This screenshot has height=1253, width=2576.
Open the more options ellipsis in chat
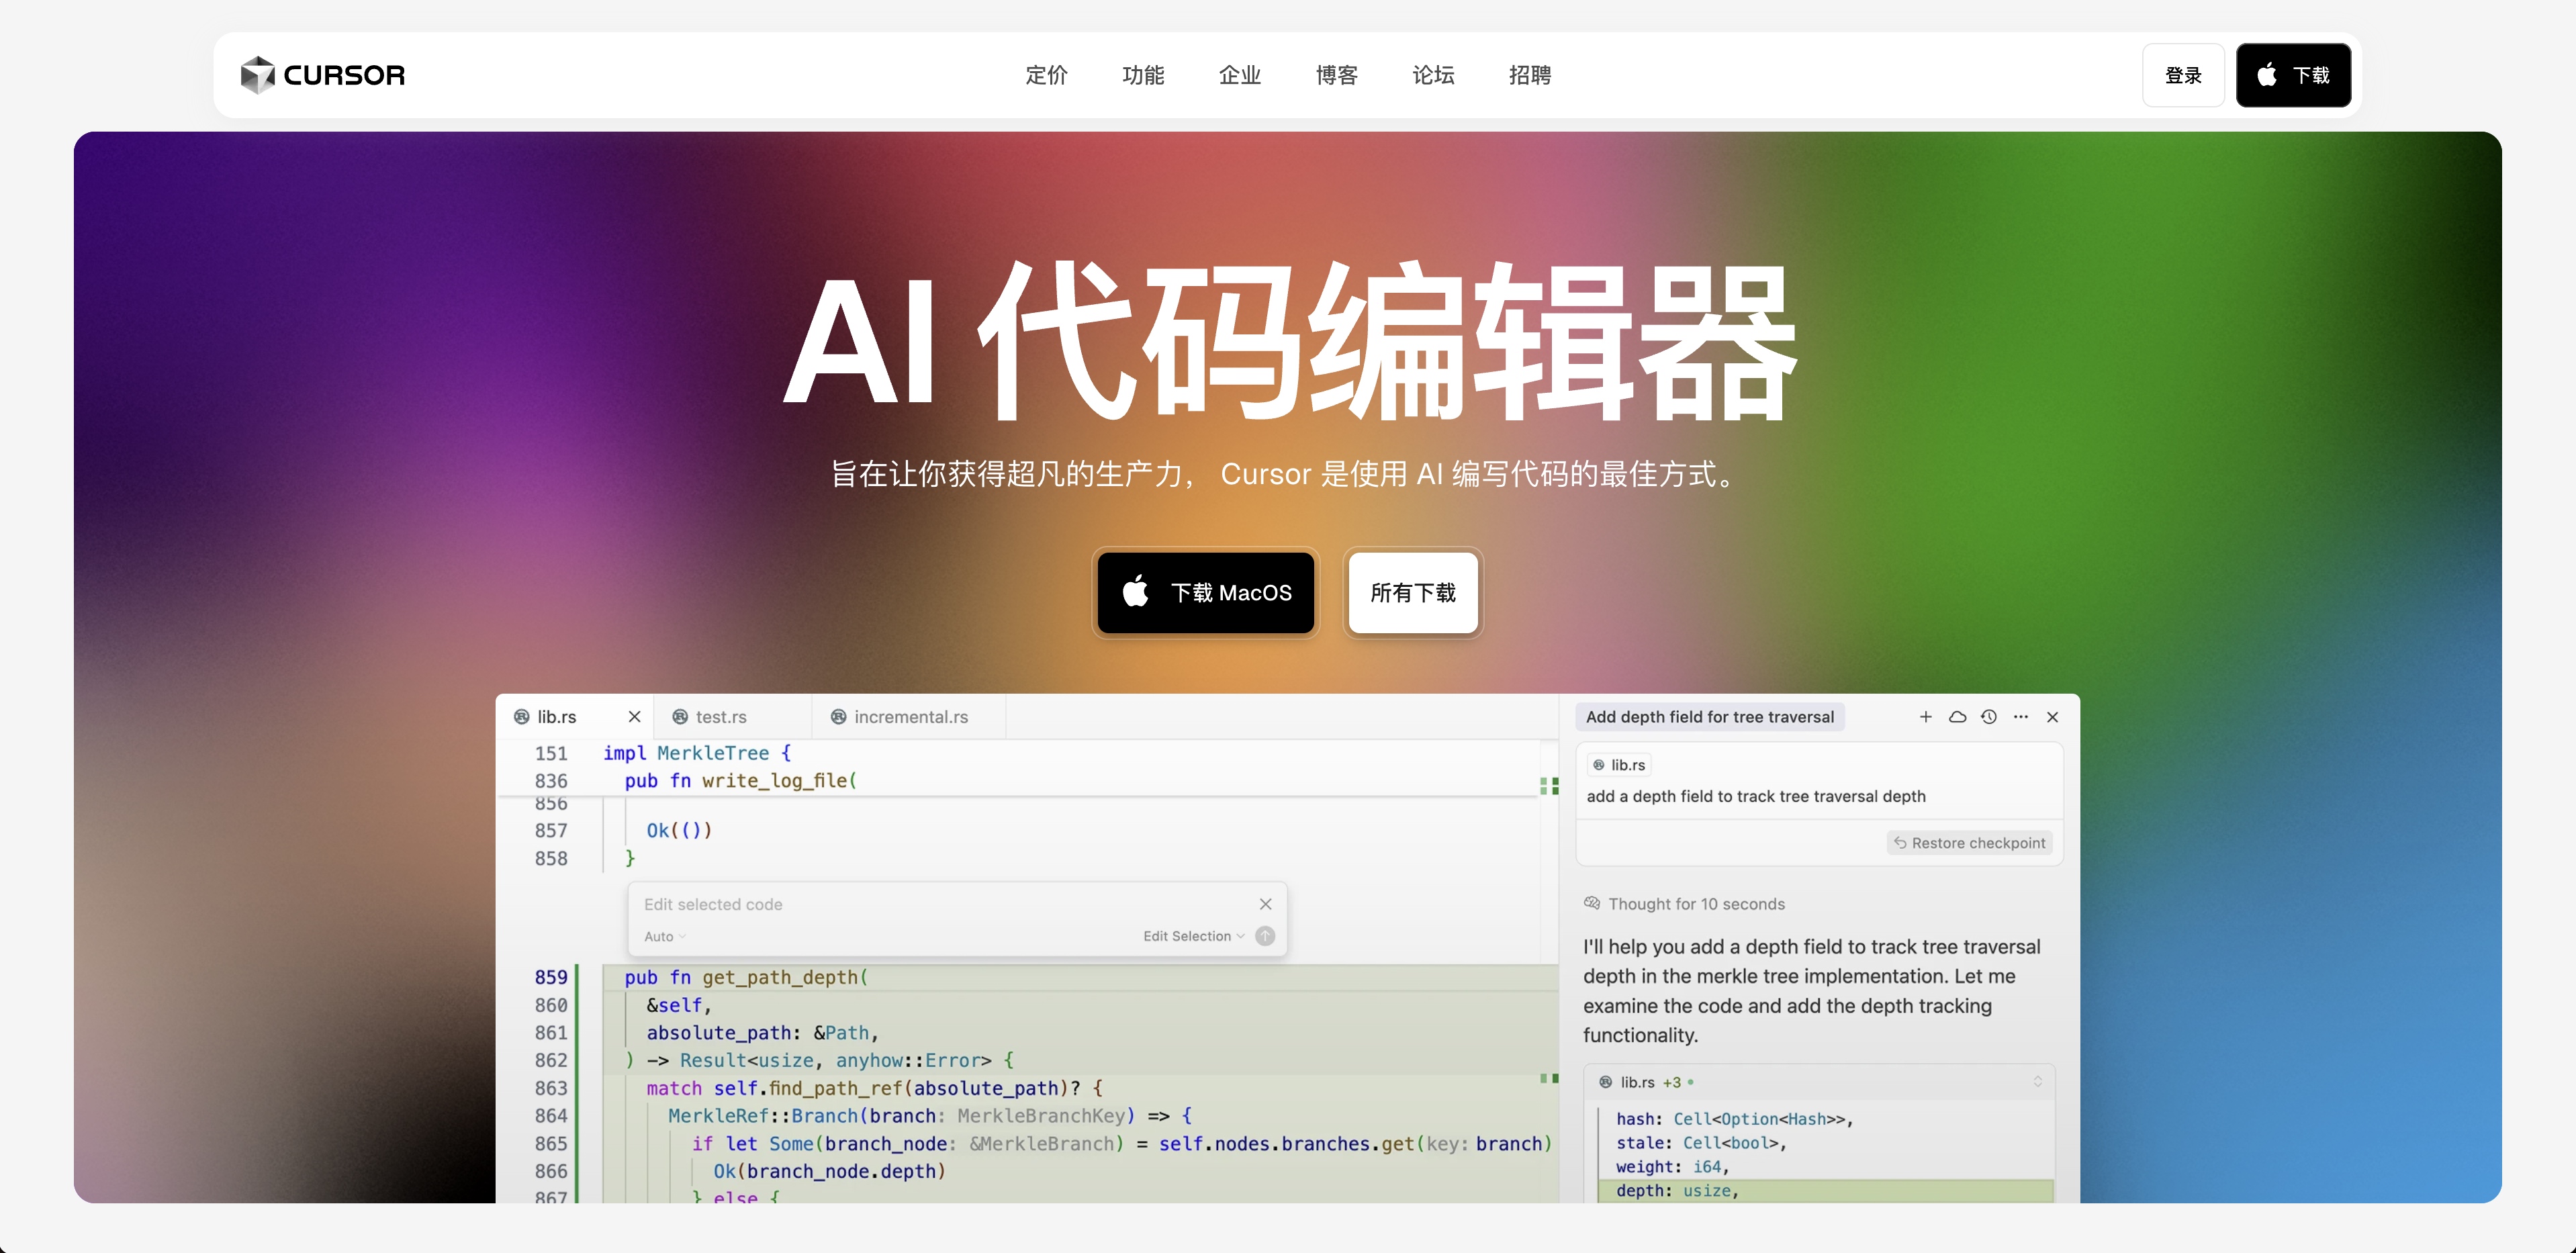point(2021,717)
